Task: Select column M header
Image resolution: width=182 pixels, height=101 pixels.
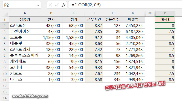Action: pyautogui.click(x=150, y=13)
